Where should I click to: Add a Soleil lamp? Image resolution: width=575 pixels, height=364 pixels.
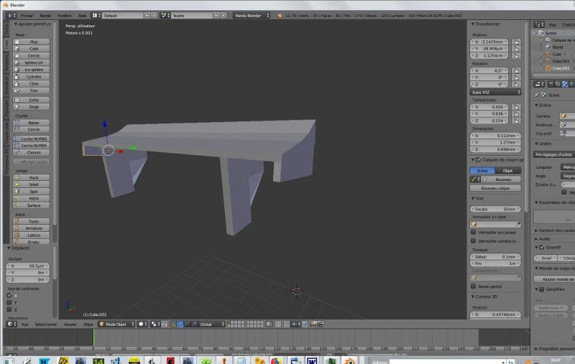pos(34,185)
